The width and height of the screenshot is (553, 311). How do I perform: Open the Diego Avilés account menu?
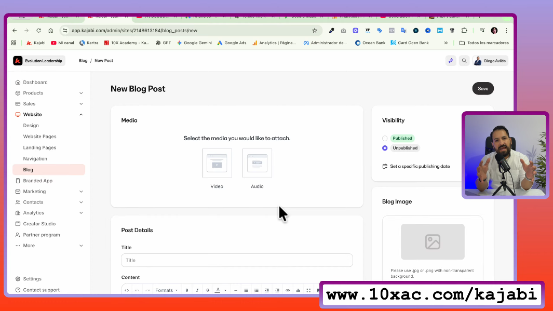490,61
